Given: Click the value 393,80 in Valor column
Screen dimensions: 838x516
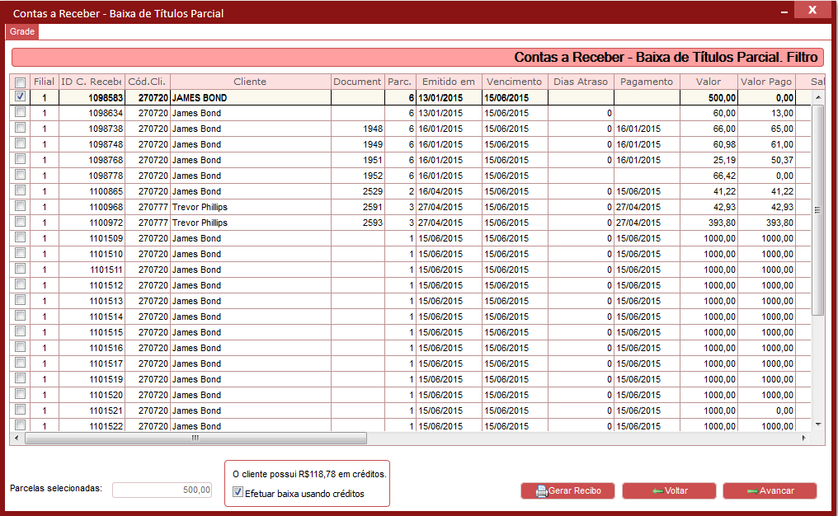Looking at the screenshot, I should [722, 223].
